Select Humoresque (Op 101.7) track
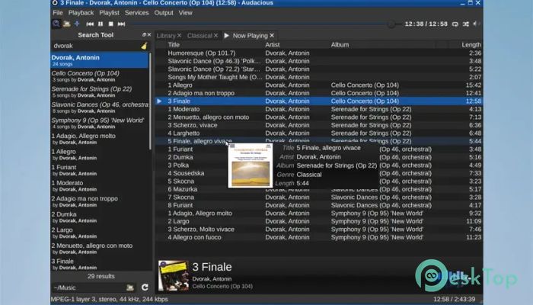533x305 pixels. 319,53
